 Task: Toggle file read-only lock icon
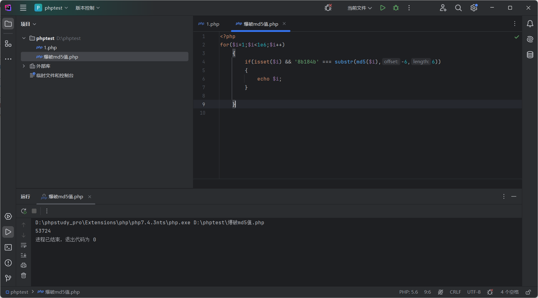pos(528,292)
